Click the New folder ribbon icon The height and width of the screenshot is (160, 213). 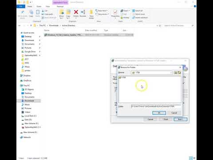[91, 12]
